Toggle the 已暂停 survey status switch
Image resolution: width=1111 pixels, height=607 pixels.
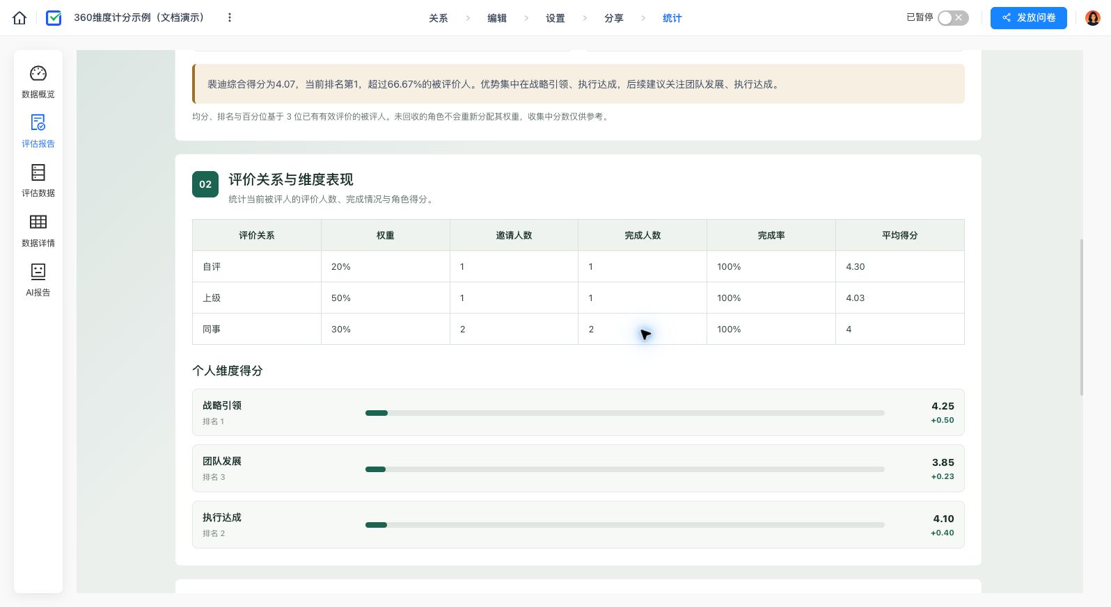point(953,18)
